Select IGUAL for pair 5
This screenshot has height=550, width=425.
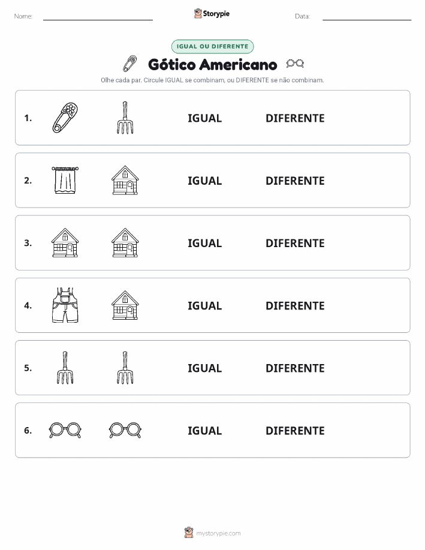click(205, 368)
